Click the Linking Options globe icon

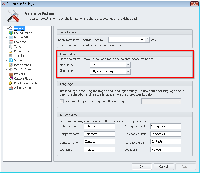point(11,33)
